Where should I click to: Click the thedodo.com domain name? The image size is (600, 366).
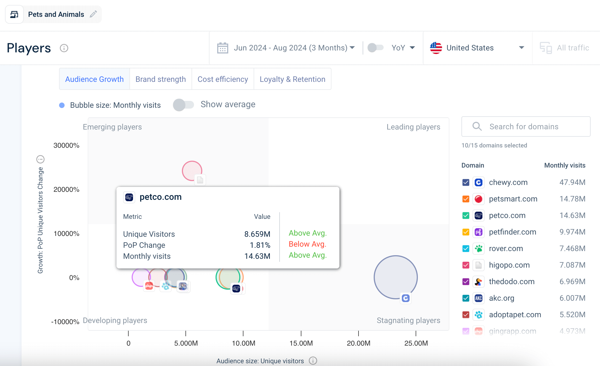click(512, 282)
